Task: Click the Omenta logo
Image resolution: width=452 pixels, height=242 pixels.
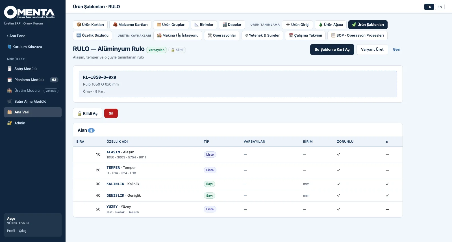Action: click(29, 12)
